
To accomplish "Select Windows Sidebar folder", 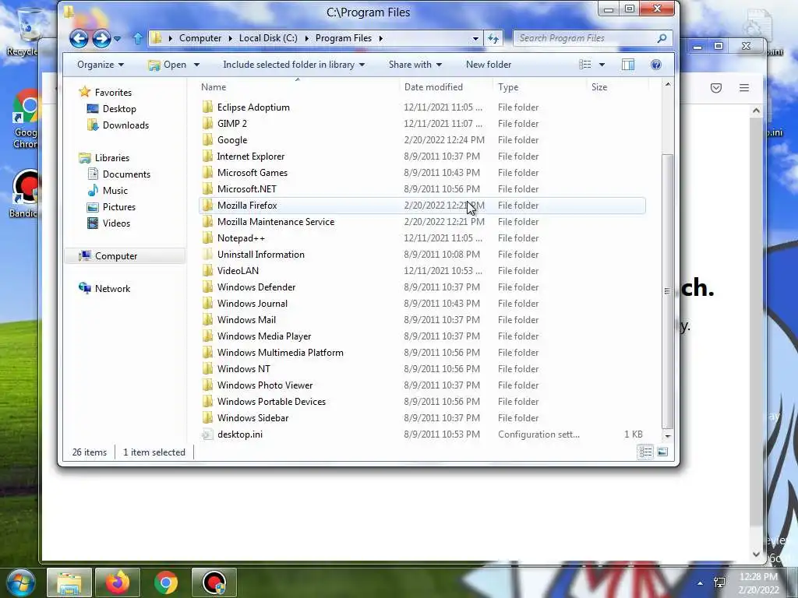I will (x=252, y=417).
